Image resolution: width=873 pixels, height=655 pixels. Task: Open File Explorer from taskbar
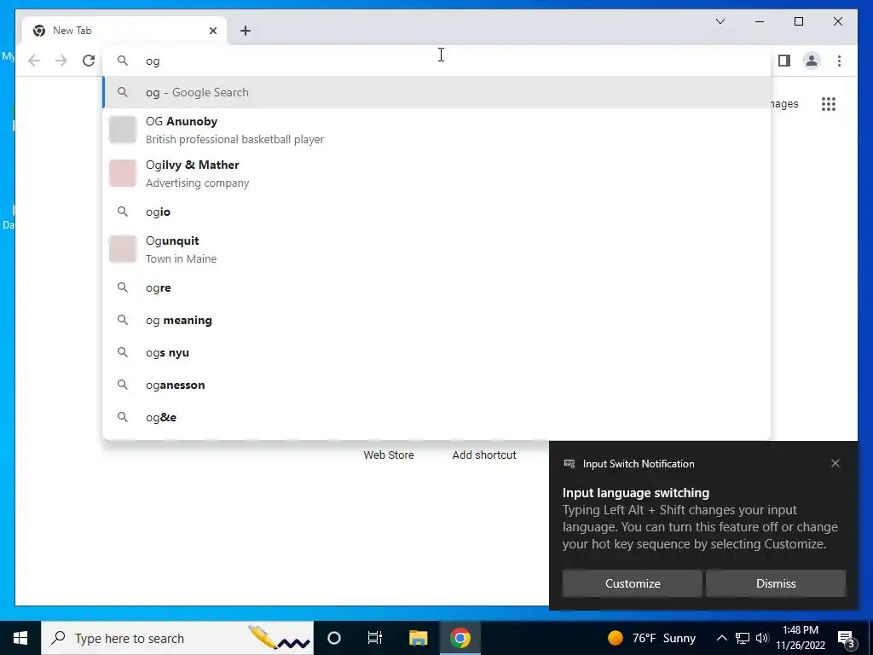click(x=418, y=638)
